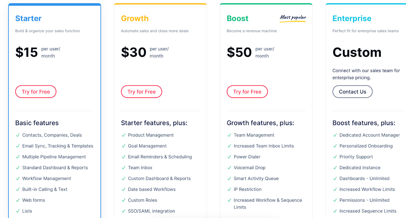Click the Contact Us button for Enterprise
Viewport: 406px width, 218px height.
click(x=352, y=92)
